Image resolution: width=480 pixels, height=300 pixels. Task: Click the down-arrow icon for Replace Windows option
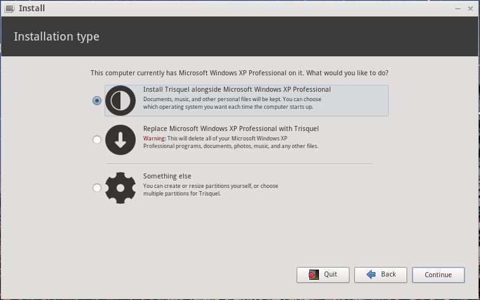click(120, 140)
